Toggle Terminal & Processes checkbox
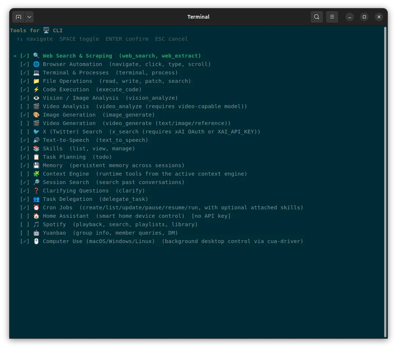 (x=25, y=73)
